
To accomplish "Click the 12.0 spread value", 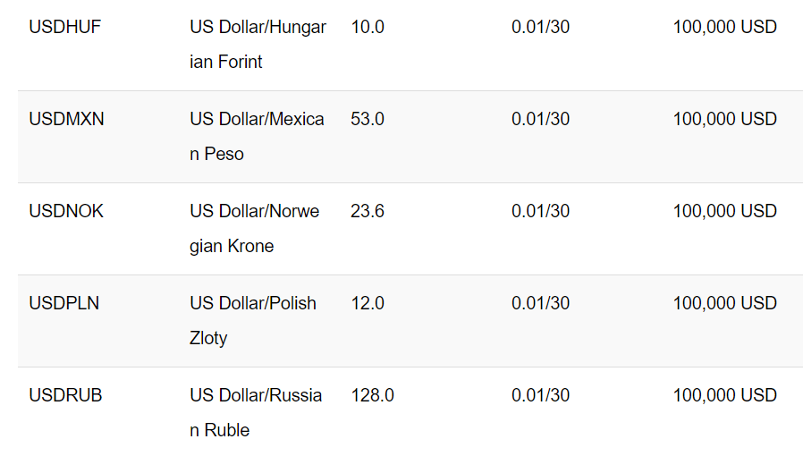I will (x=368, y=303).
